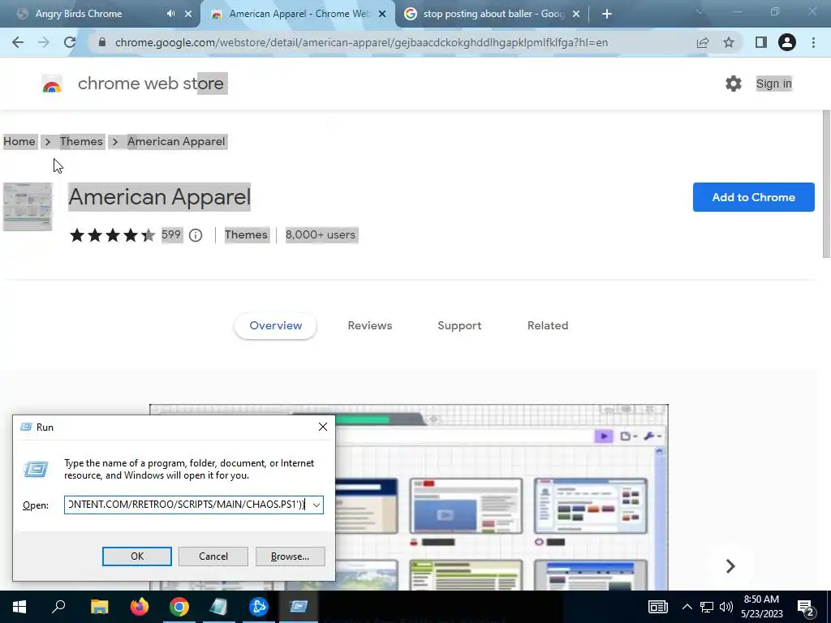The width and height of the screenshot is (831, 623).
Task: Click OK in the Run dialog
Action: click(x=136, y=556)
